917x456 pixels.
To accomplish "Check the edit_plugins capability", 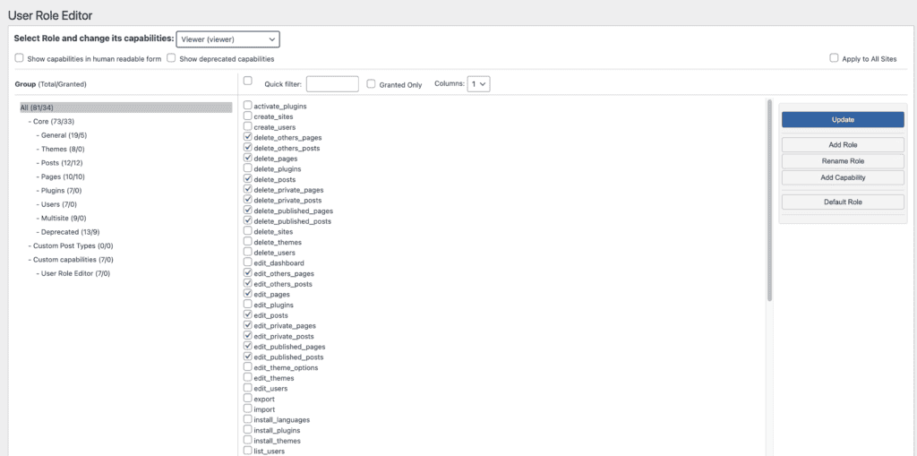I will coord(248,304).
